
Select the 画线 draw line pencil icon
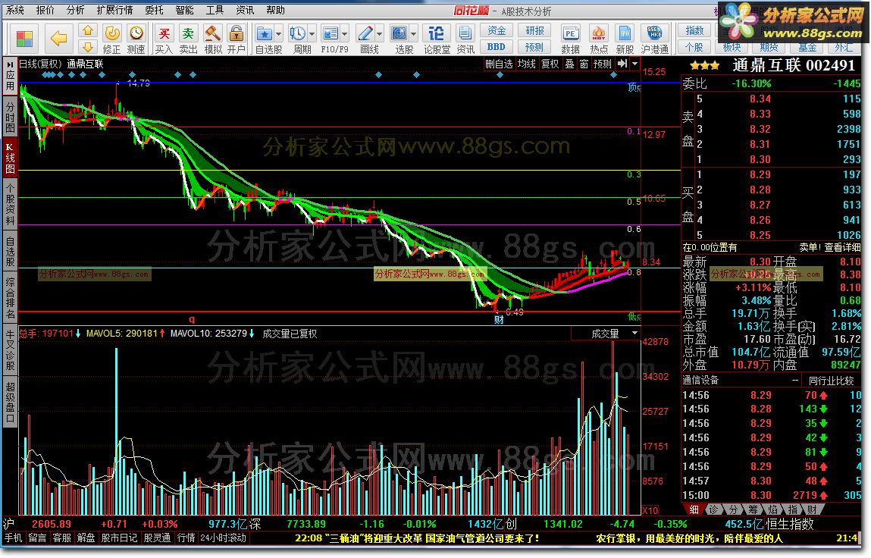365,34
